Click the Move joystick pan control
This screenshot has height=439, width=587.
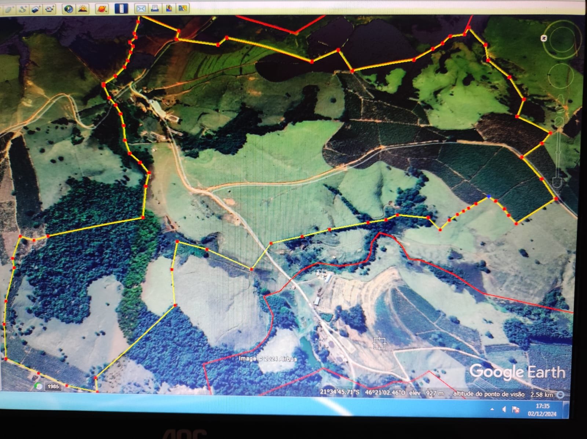pos(561,76)
